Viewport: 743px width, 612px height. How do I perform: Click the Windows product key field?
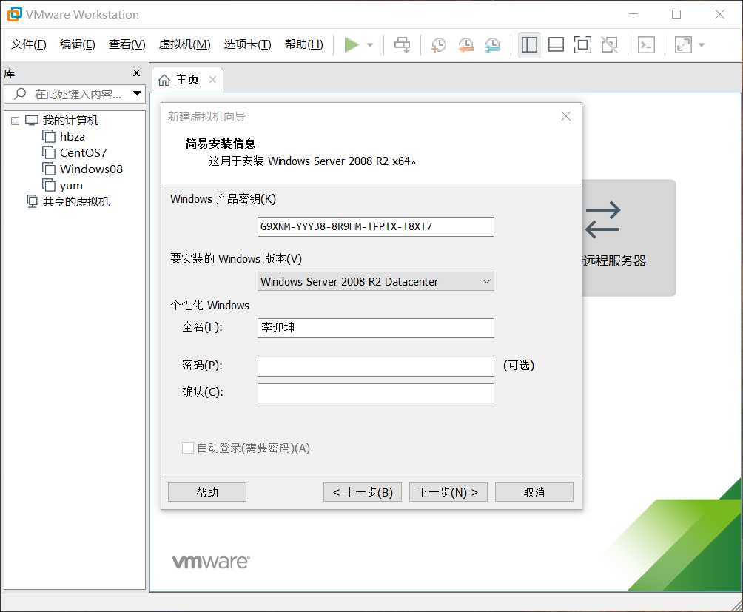pos(376,226)
